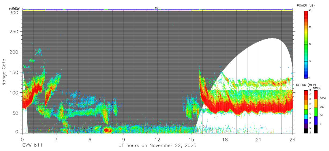Click the value 30 on the power scale
The image size is (329, 151).
[310, 27]
